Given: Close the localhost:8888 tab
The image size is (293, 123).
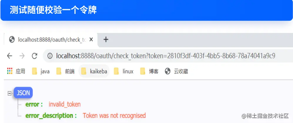Looking at the screenshot, I should pyautogui.click(x=91, y=39).
